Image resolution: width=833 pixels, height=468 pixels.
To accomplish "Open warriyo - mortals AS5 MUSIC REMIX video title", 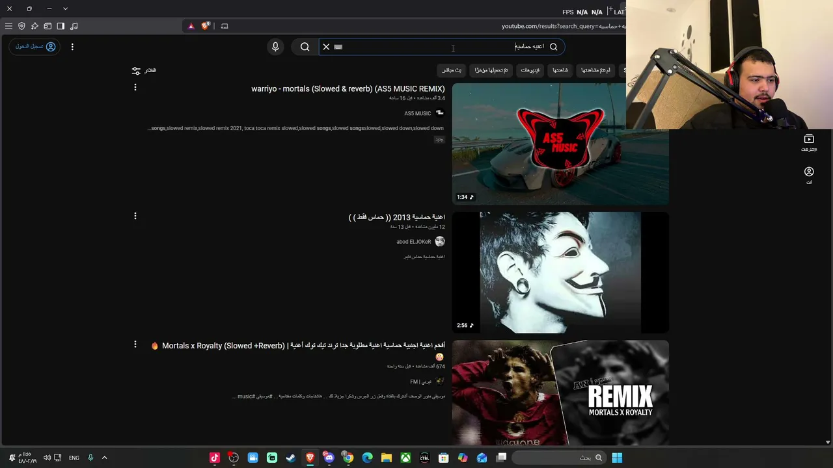I will pos(348,89).
